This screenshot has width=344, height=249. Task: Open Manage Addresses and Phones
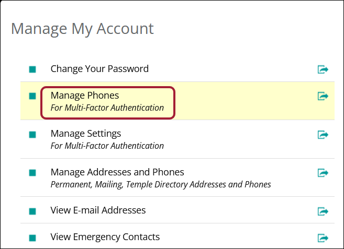tap(117, 172)
